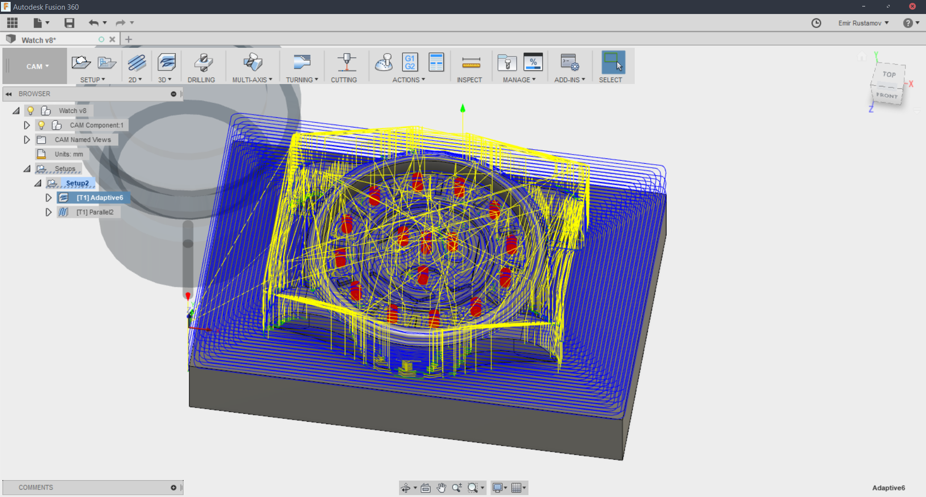
Task: Expand the CAM Named Views node
Action: [27, 140]
